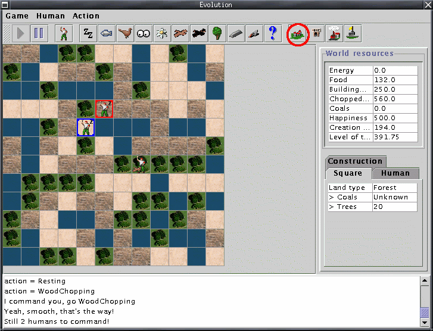The image size is (433, 331).
Task: Open help with blue question mark
Action: [x=272, y=33]
